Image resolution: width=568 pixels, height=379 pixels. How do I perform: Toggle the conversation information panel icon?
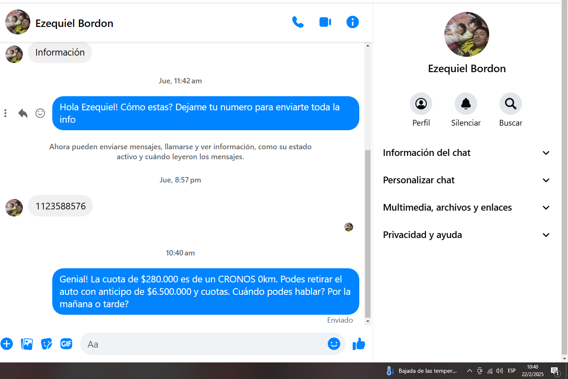click(x=353, y=22)
